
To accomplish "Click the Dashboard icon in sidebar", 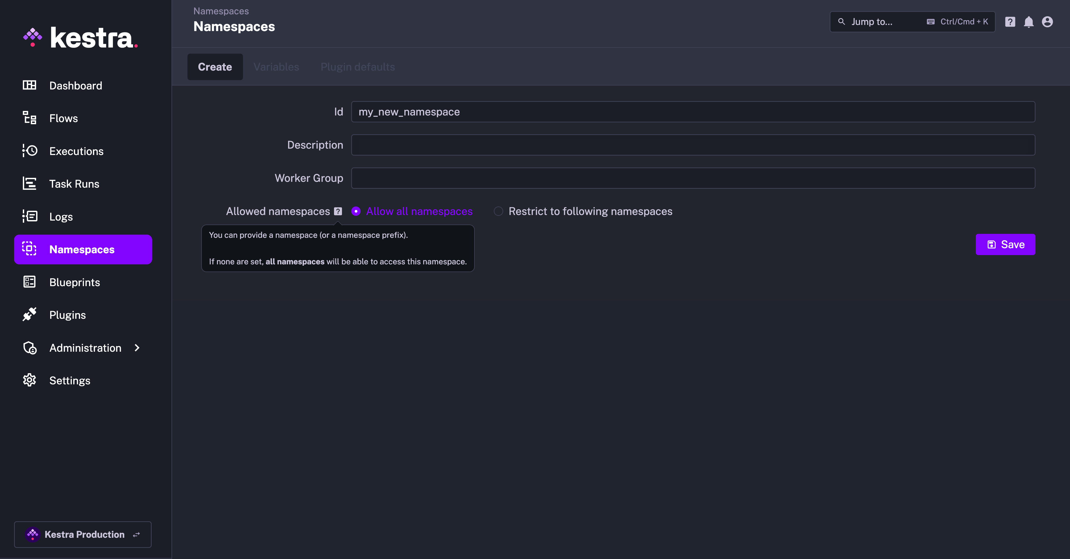I will pyautogui.click(x=29, y=85).
